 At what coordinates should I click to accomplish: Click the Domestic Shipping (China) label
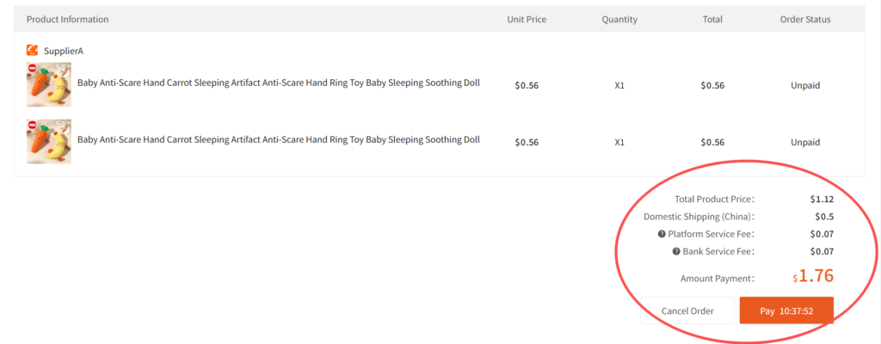click(699, 217)
